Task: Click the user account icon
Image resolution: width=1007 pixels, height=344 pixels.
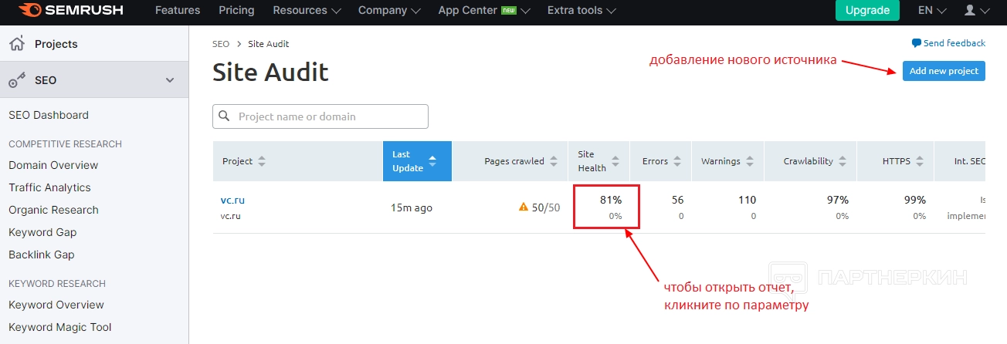Action: (970, 11)
